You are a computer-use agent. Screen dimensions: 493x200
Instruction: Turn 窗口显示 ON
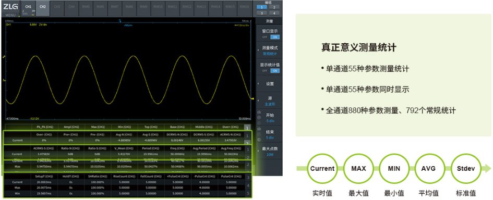coord(275,37)
